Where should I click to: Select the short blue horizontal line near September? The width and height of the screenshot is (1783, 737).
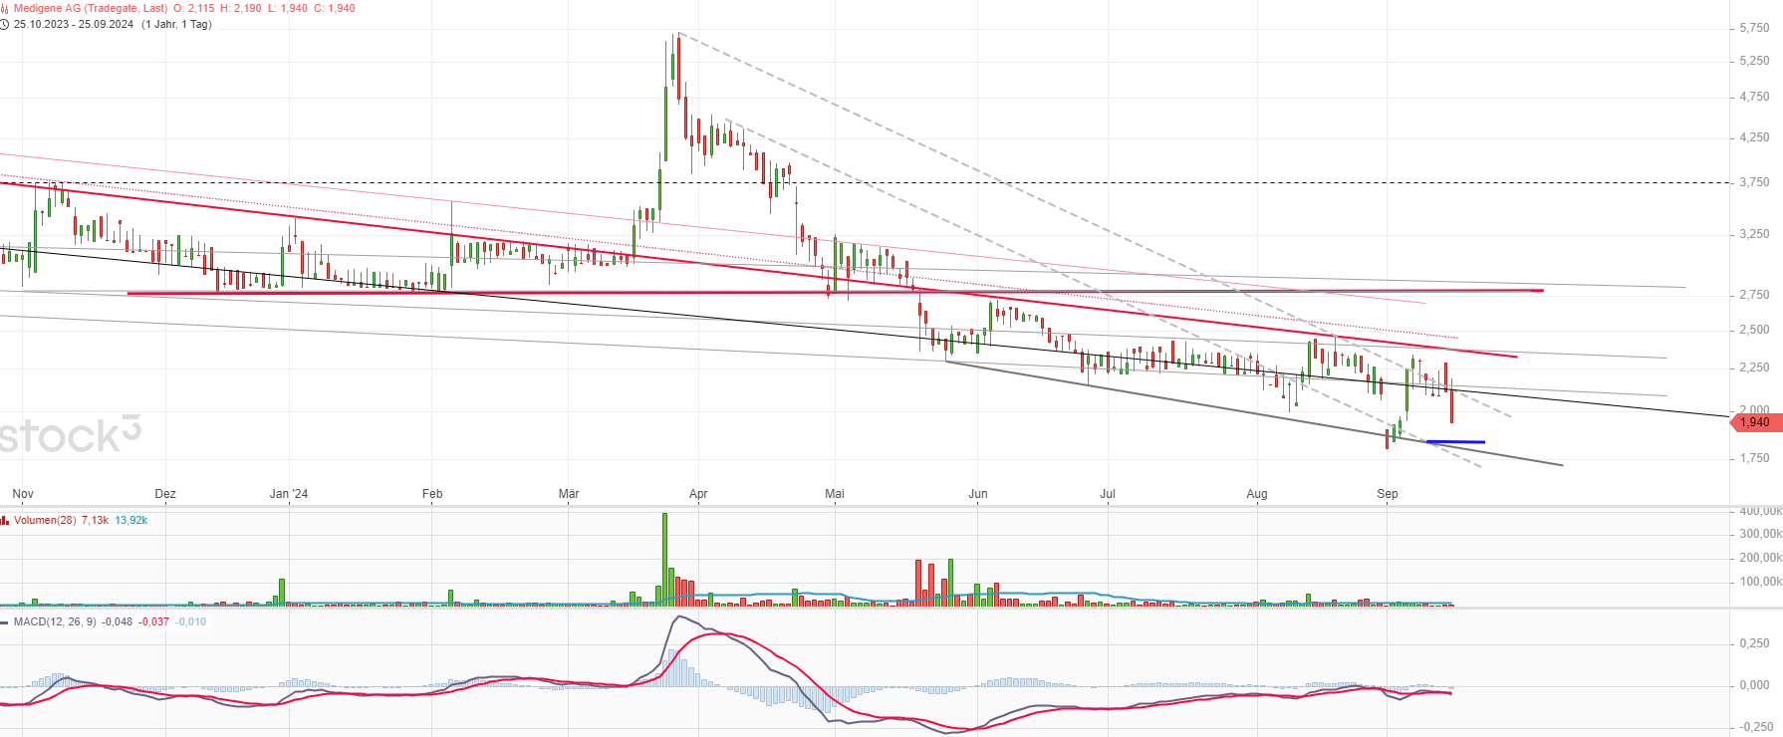coord(1455,441)
